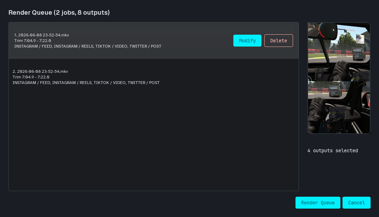Screen dimensions: 379x217
Task: Select job 1 filename 2026-06-08 23-52-54.mkv
Action: (x=41, y=35)
